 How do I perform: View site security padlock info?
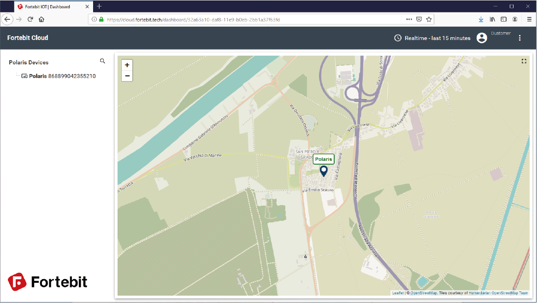[101, 19]
